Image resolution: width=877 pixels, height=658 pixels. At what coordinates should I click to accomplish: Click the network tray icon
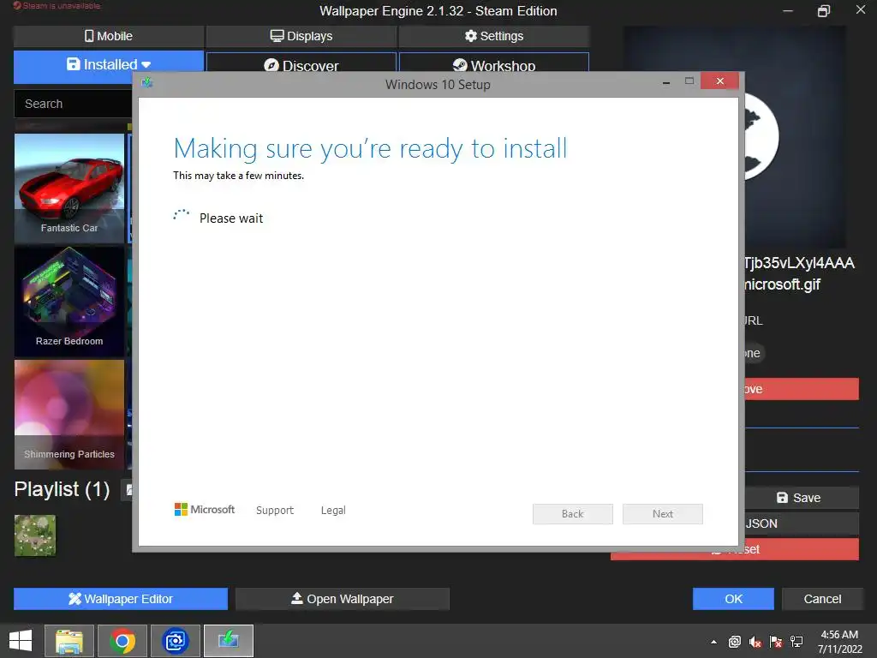tap(796, 642)
